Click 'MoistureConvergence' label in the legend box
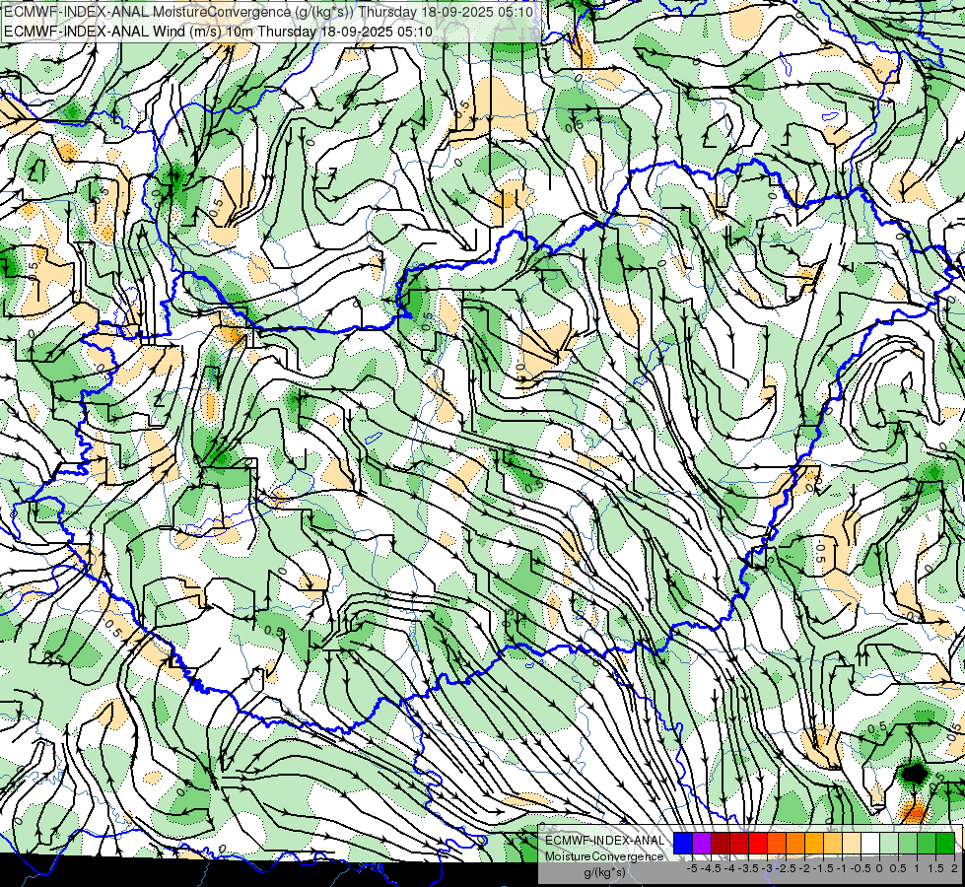Image resolution: width=965 pixels, height=887 pixels. (x=604, y=856)
